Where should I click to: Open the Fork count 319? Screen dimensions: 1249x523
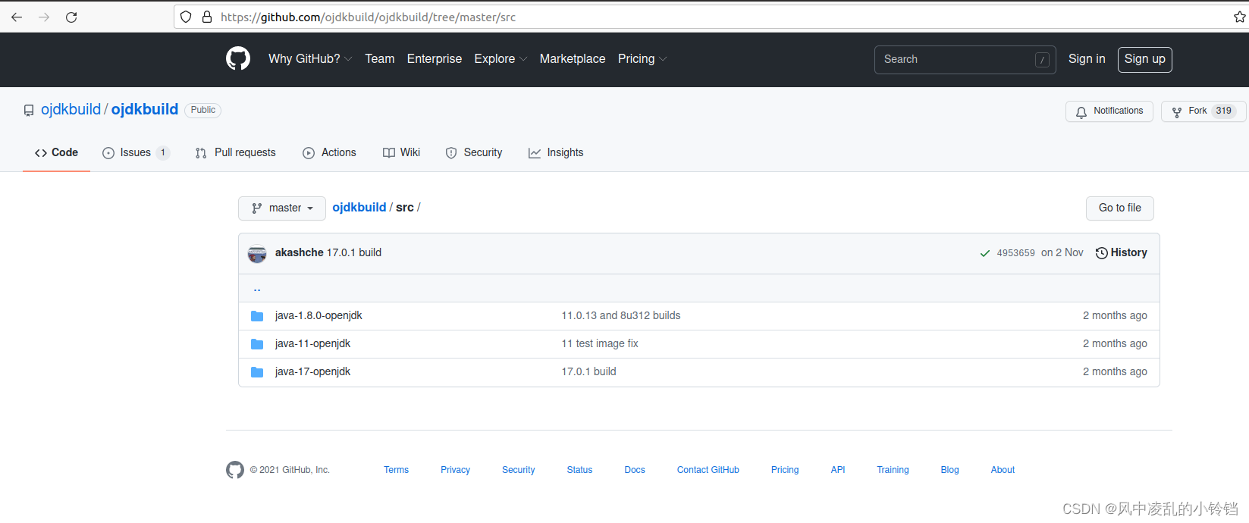click(x=1224, y=111)
